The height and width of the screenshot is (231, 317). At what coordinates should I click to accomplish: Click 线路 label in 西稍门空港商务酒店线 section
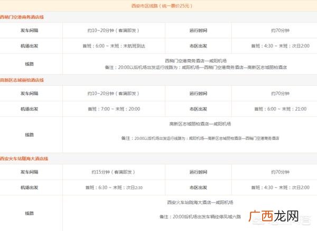(x=29, y=64)
